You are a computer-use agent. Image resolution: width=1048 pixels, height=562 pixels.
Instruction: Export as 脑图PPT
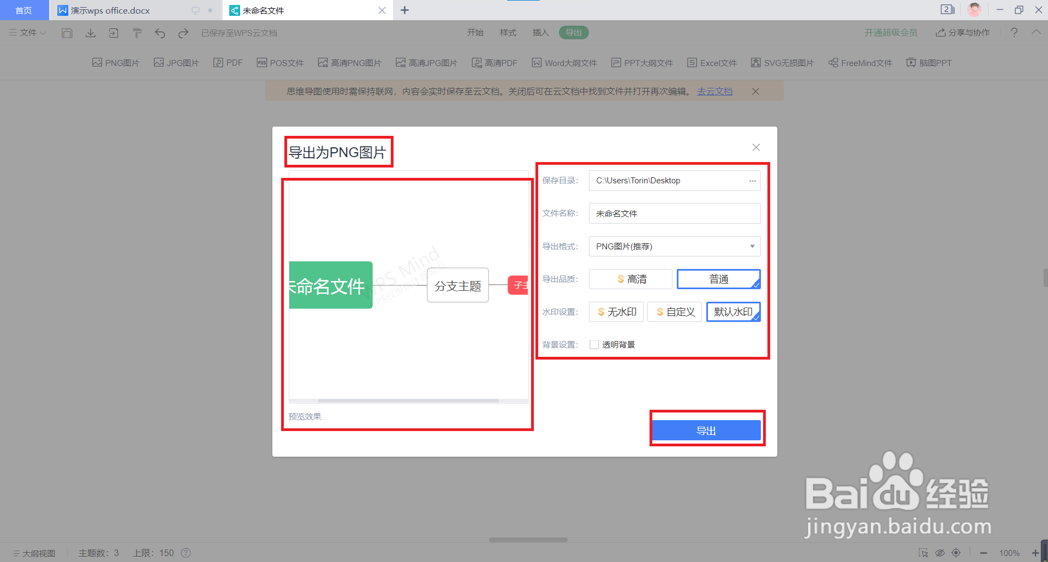[929, 63]
